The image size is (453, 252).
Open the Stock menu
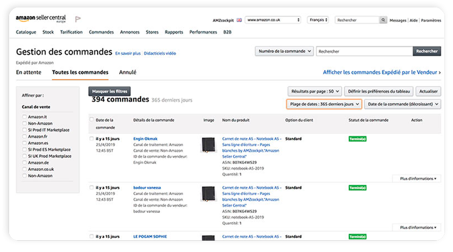(x=48, y=32)
